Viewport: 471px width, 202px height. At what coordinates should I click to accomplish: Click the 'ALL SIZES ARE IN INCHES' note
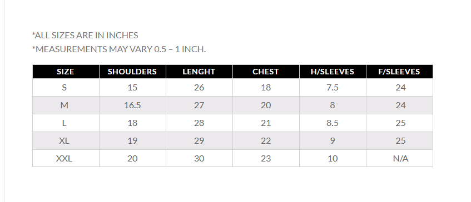[x=85, y=36]
